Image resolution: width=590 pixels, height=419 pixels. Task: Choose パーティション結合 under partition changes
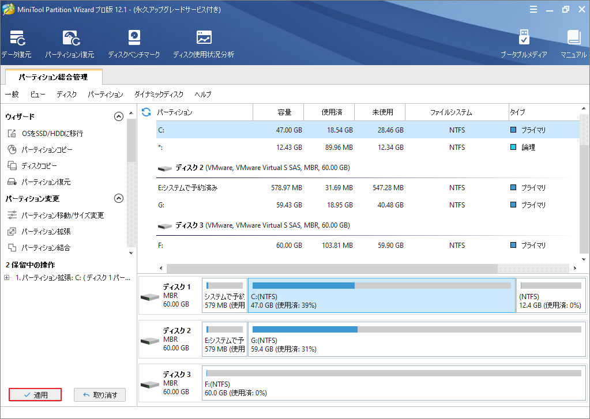pyautogui.click(x=46, y=248)
